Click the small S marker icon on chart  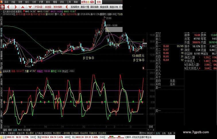coord(144,68)
